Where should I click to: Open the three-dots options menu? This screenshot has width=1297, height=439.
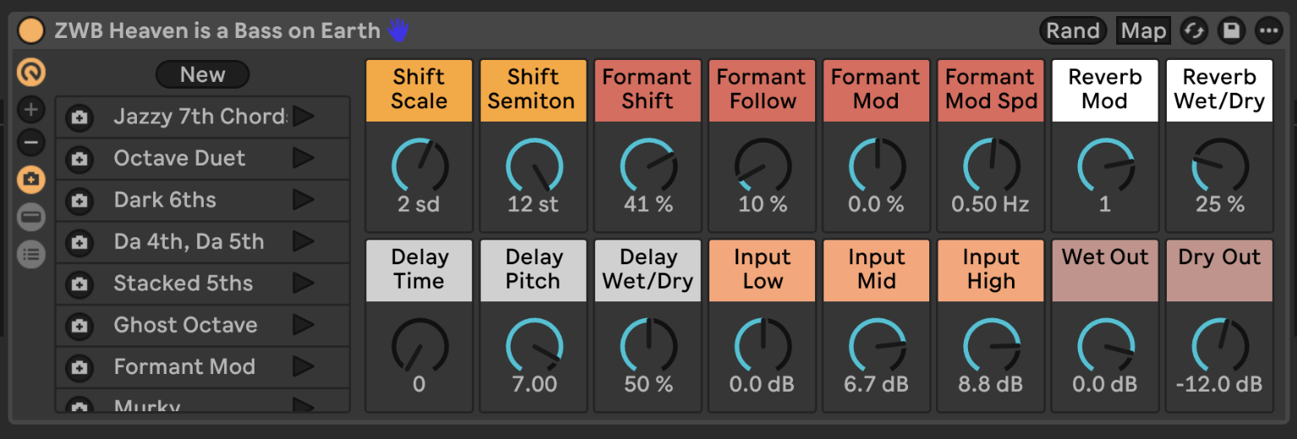[1268, 31]
